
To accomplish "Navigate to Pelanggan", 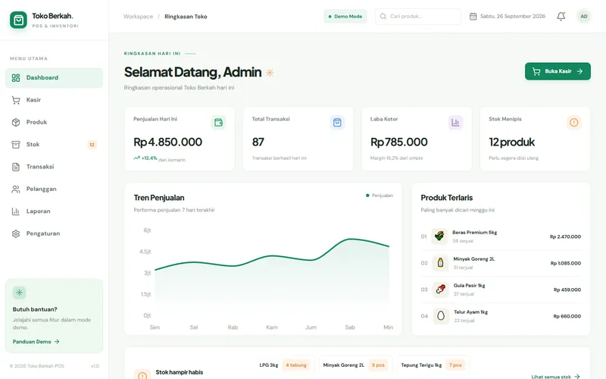I will (x=54, y=189).
